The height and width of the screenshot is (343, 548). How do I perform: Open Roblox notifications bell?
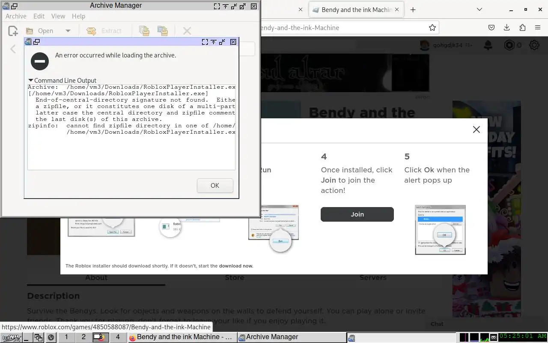(x=488, y=45)
